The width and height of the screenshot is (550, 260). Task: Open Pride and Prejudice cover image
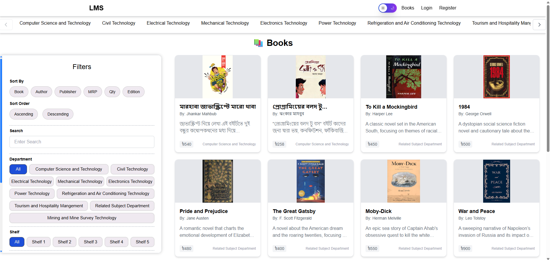(x=218, y=181)
